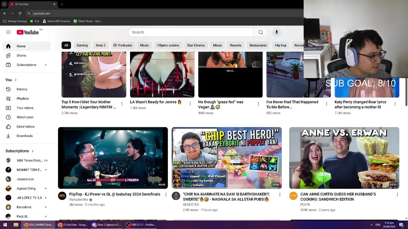Open Home in the sidebar
Screen dimensions: 408x229
[27, 46]
